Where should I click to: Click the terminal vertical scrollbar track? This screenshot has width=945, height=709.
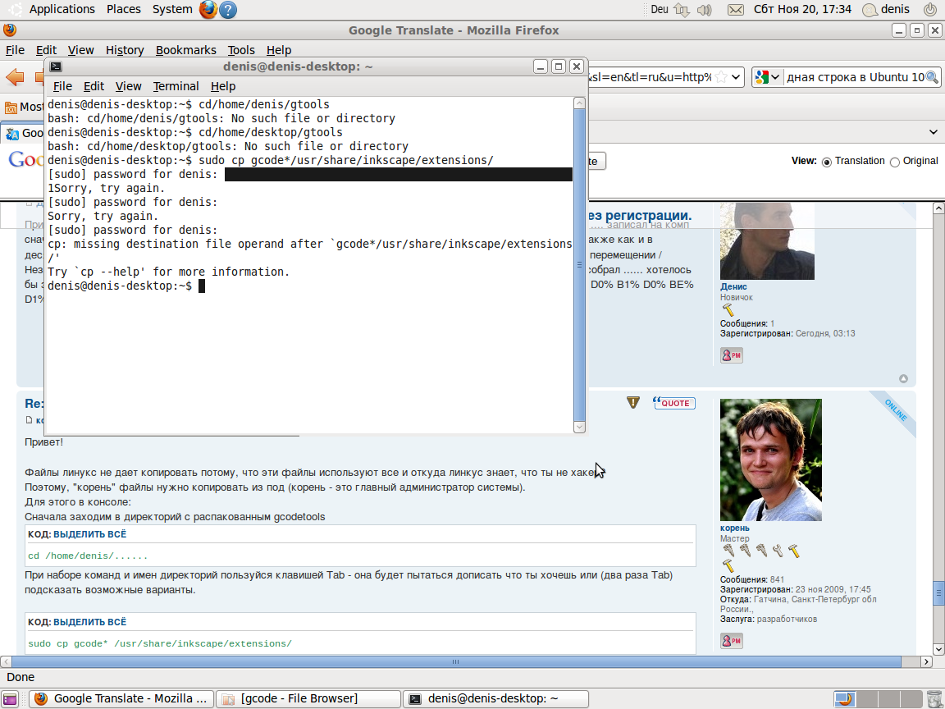pos(579,265)
